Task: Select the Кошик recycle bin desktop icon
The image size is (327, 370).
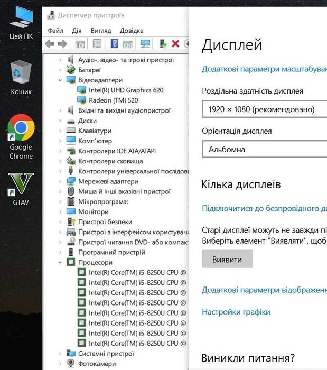Action: tap(21, 78)
